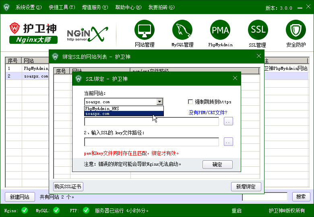Viewport: 314px width, 217px height.
Task: Browse for the .key file path
Action: (x=228, y=142)
